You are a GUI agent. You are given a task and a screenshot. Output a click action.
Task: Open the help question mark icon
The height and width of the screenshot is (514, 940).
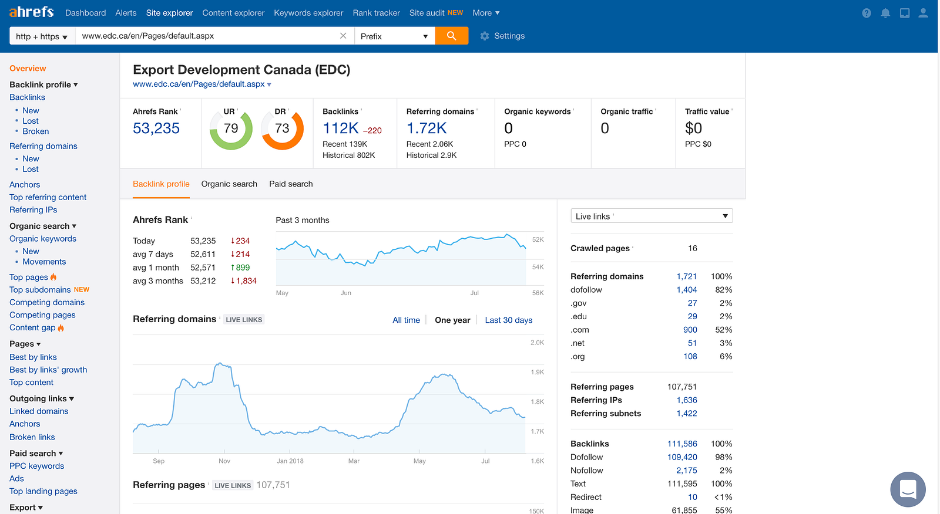tap(866, 13)
